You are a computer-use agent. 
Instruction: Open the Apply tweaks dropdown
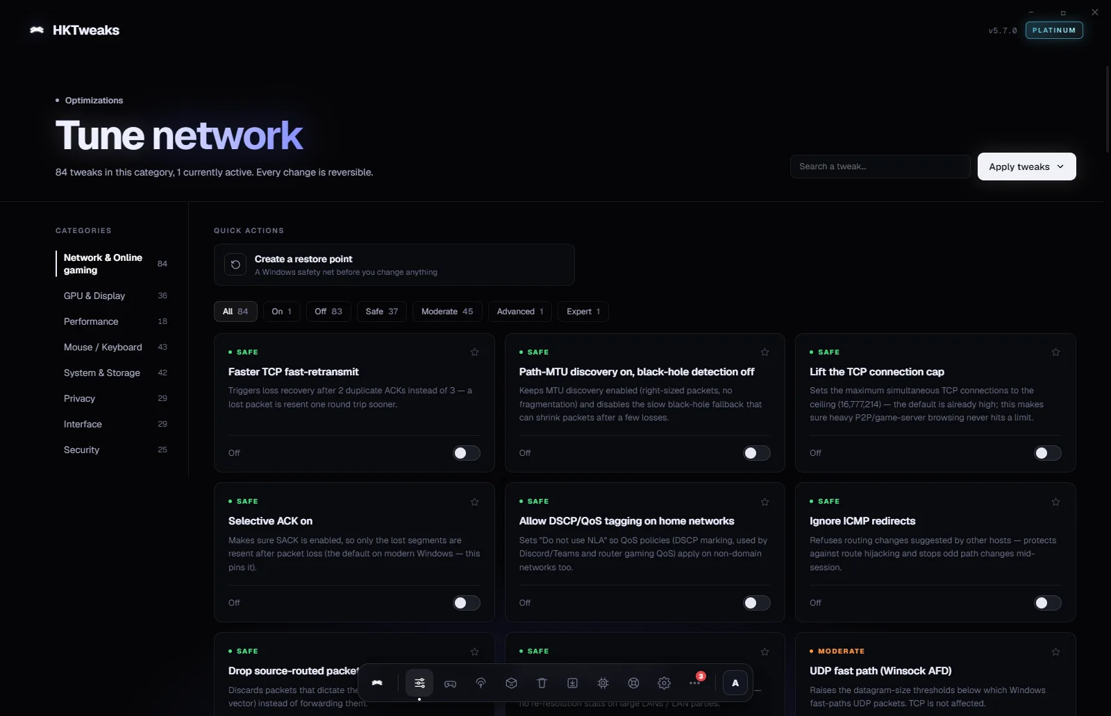click(1026, 167)
